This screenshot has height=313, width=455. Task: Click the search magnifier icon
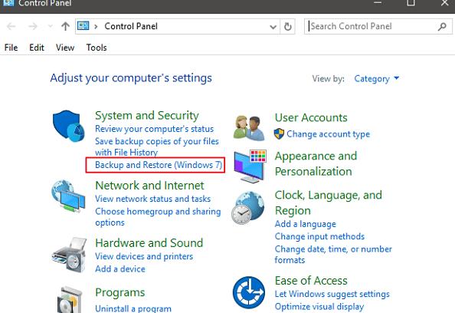pyautogui.click(x=442, y=26)
